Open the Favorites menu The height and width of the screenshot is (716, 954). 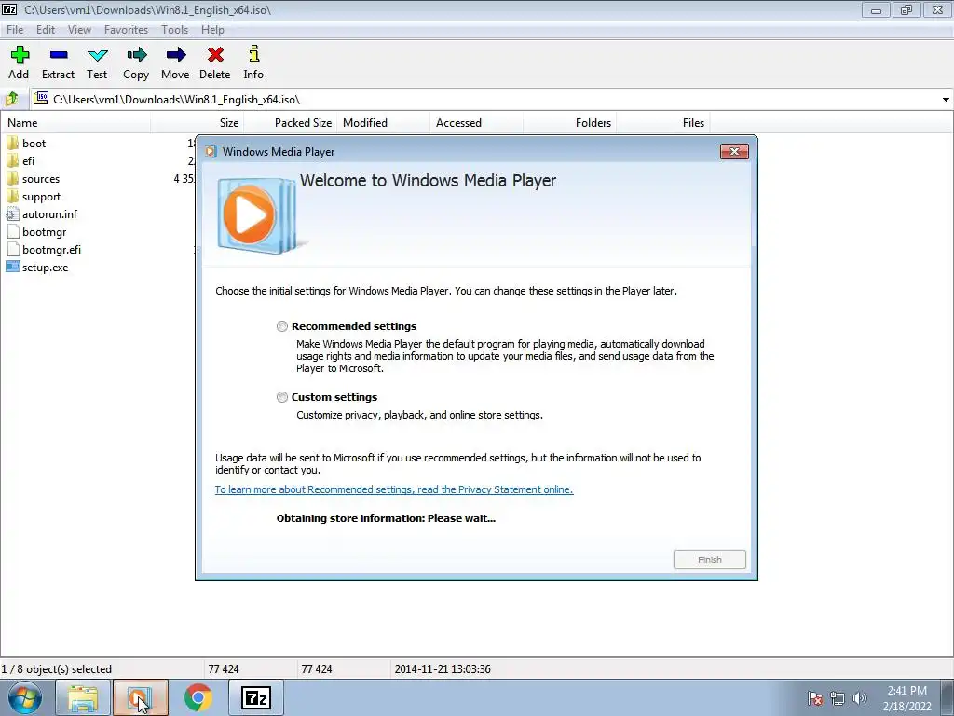(x=126, y=29)
